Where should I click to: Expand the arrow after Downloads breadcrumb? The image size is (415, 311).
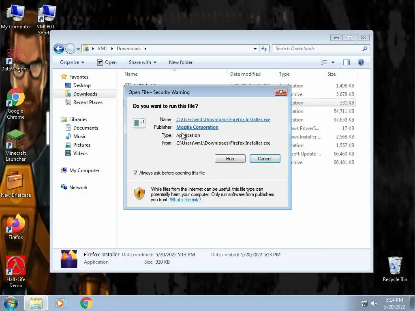pos(145,49)
